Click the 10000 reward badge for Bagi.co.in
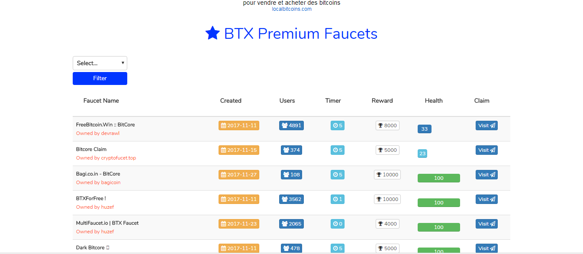The width and height of the screenshot is (583, 254). click(x=387, y=175)
